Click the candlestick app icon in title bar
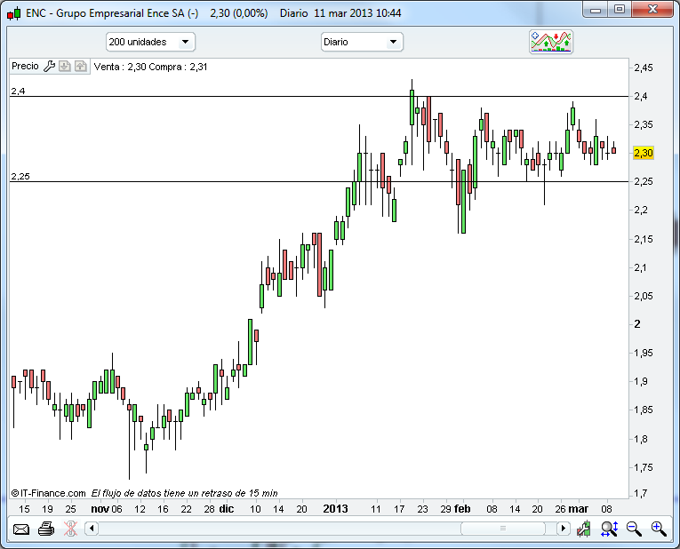The width and height of the screenshot is (680, 549). 14,13
